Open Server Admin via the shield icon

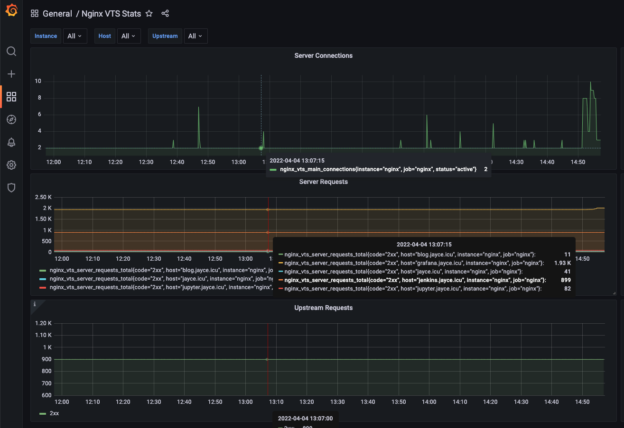click(11, 187)
